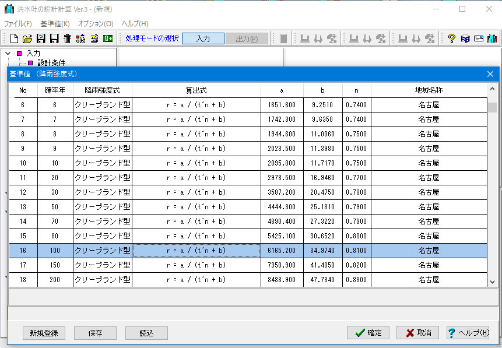Select cell a value 3587.200
502x348 pixels.
click(x=282, y=192)
